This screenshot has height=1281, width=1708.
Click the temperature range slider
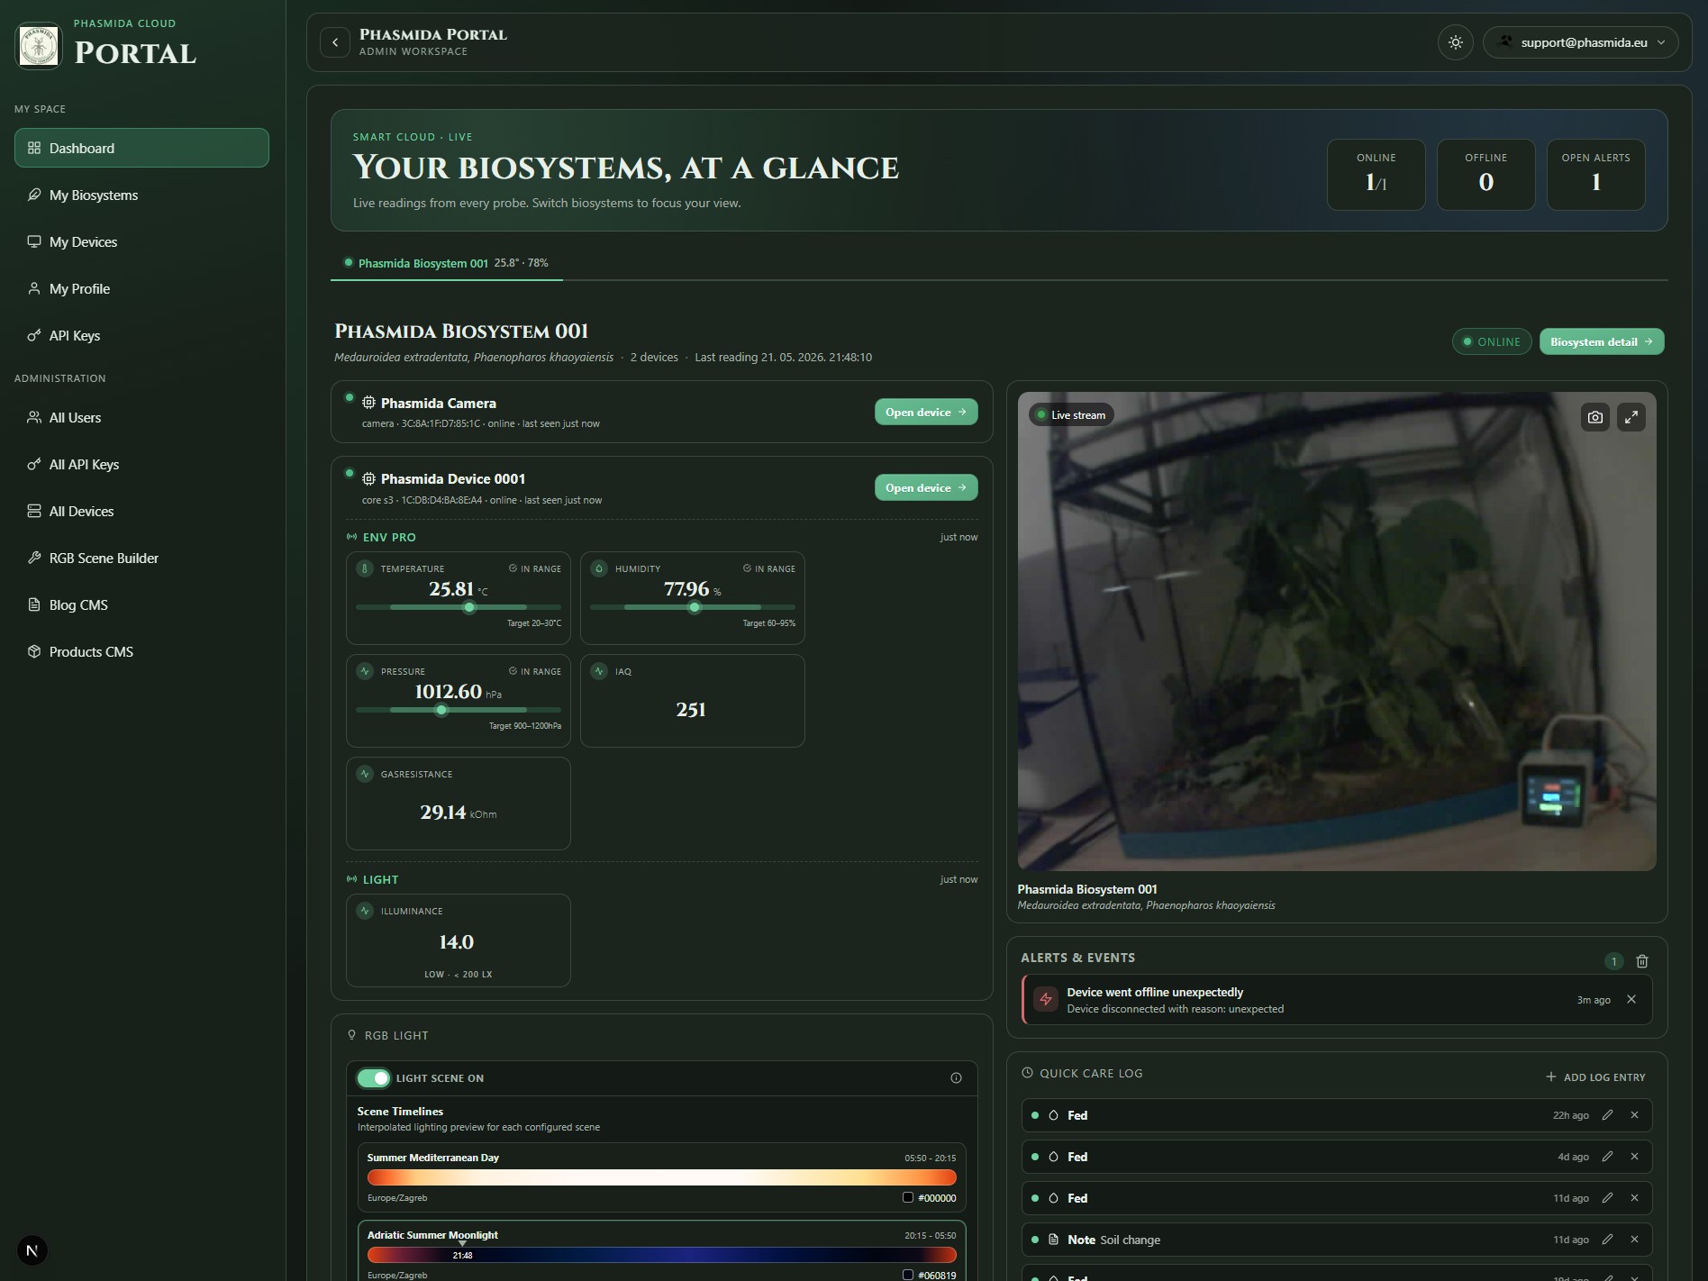[x=458, y=607]
